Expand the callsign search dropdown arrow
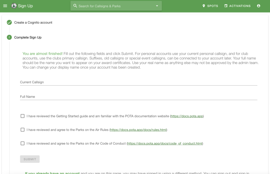This screenshot has height=174, width=270. click(157, 6)
